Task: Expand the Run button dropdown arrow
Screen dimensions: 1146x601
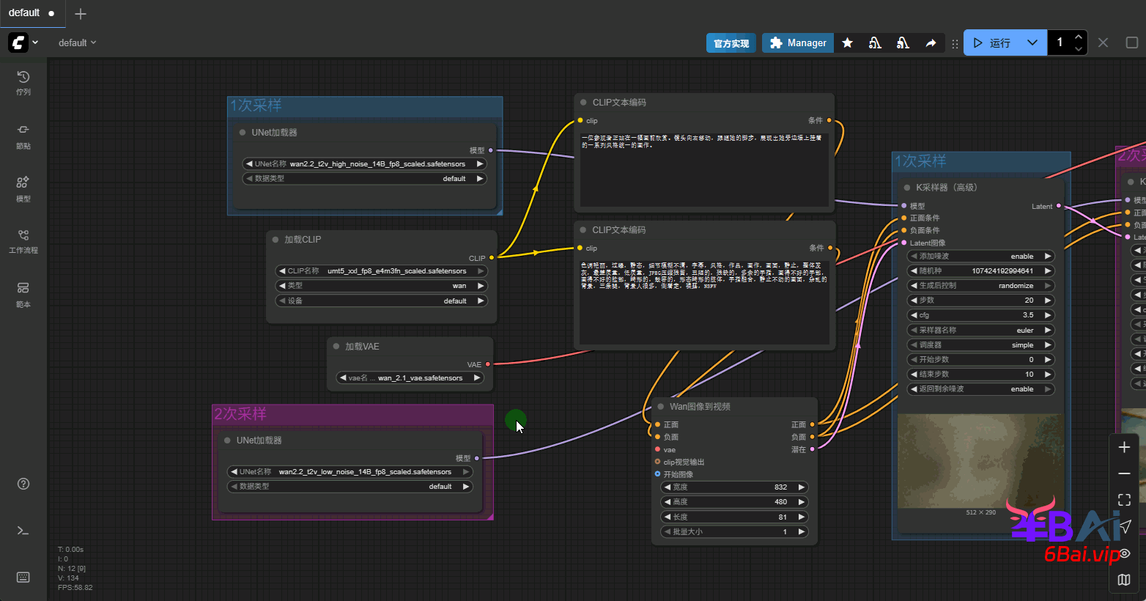Action: (x=1032, y=43)
